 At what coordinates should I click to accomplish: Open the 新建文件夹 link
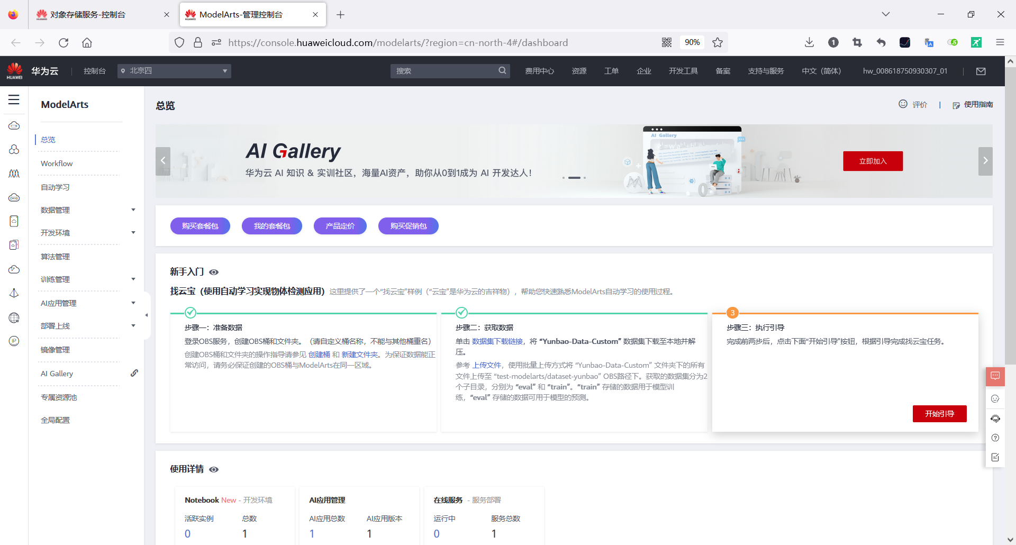coord(360,355)
